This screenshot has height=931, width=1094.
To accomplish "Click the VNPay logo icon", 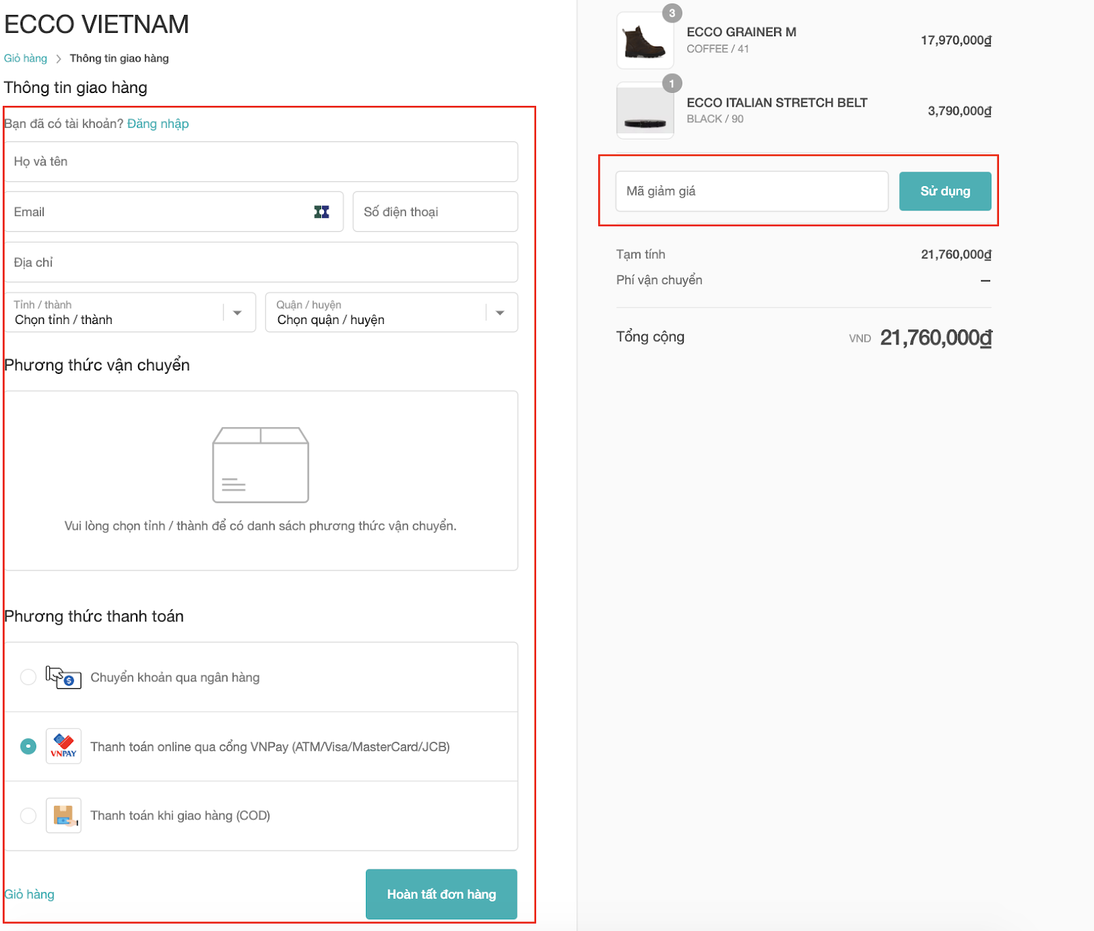I will (64, 746).
